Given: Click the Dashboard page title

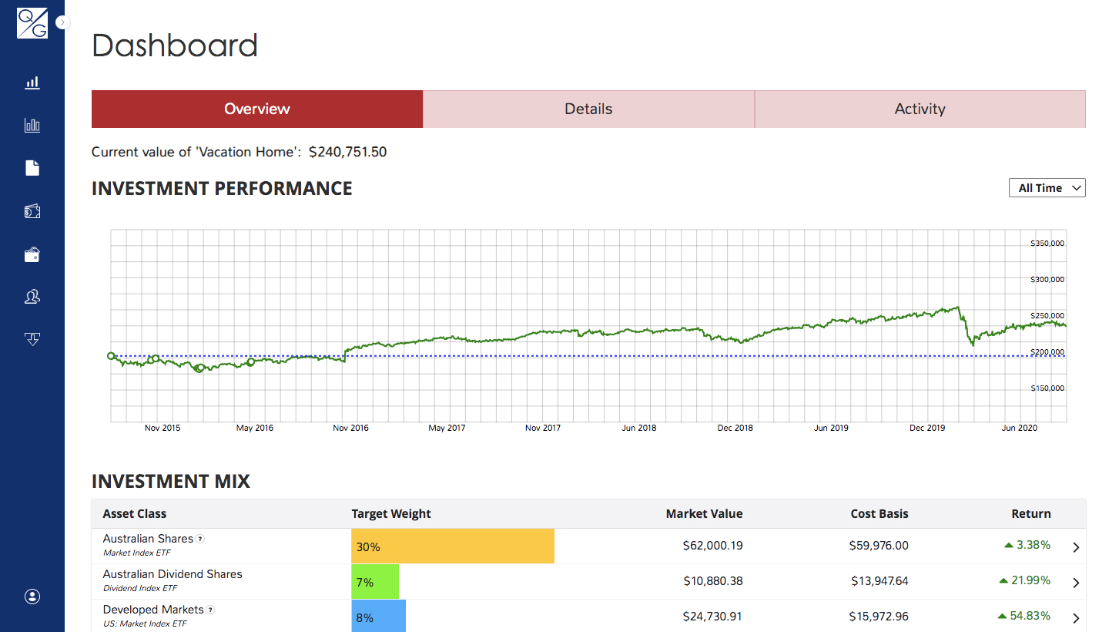Looking at the screenshot, I should click(x=175, y=45).
